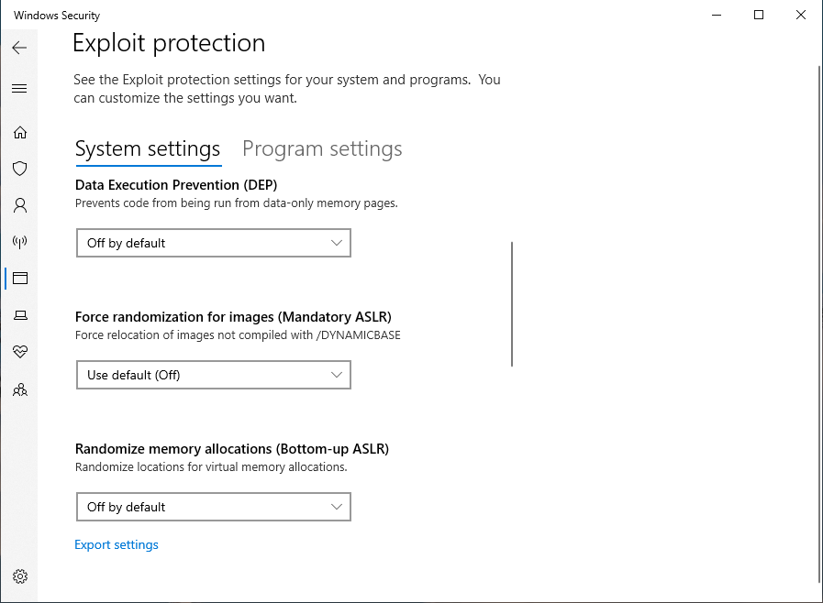Maximize the Windows Security window
Viewport: 823px width, 603px height.
click(x=759, y=15)
